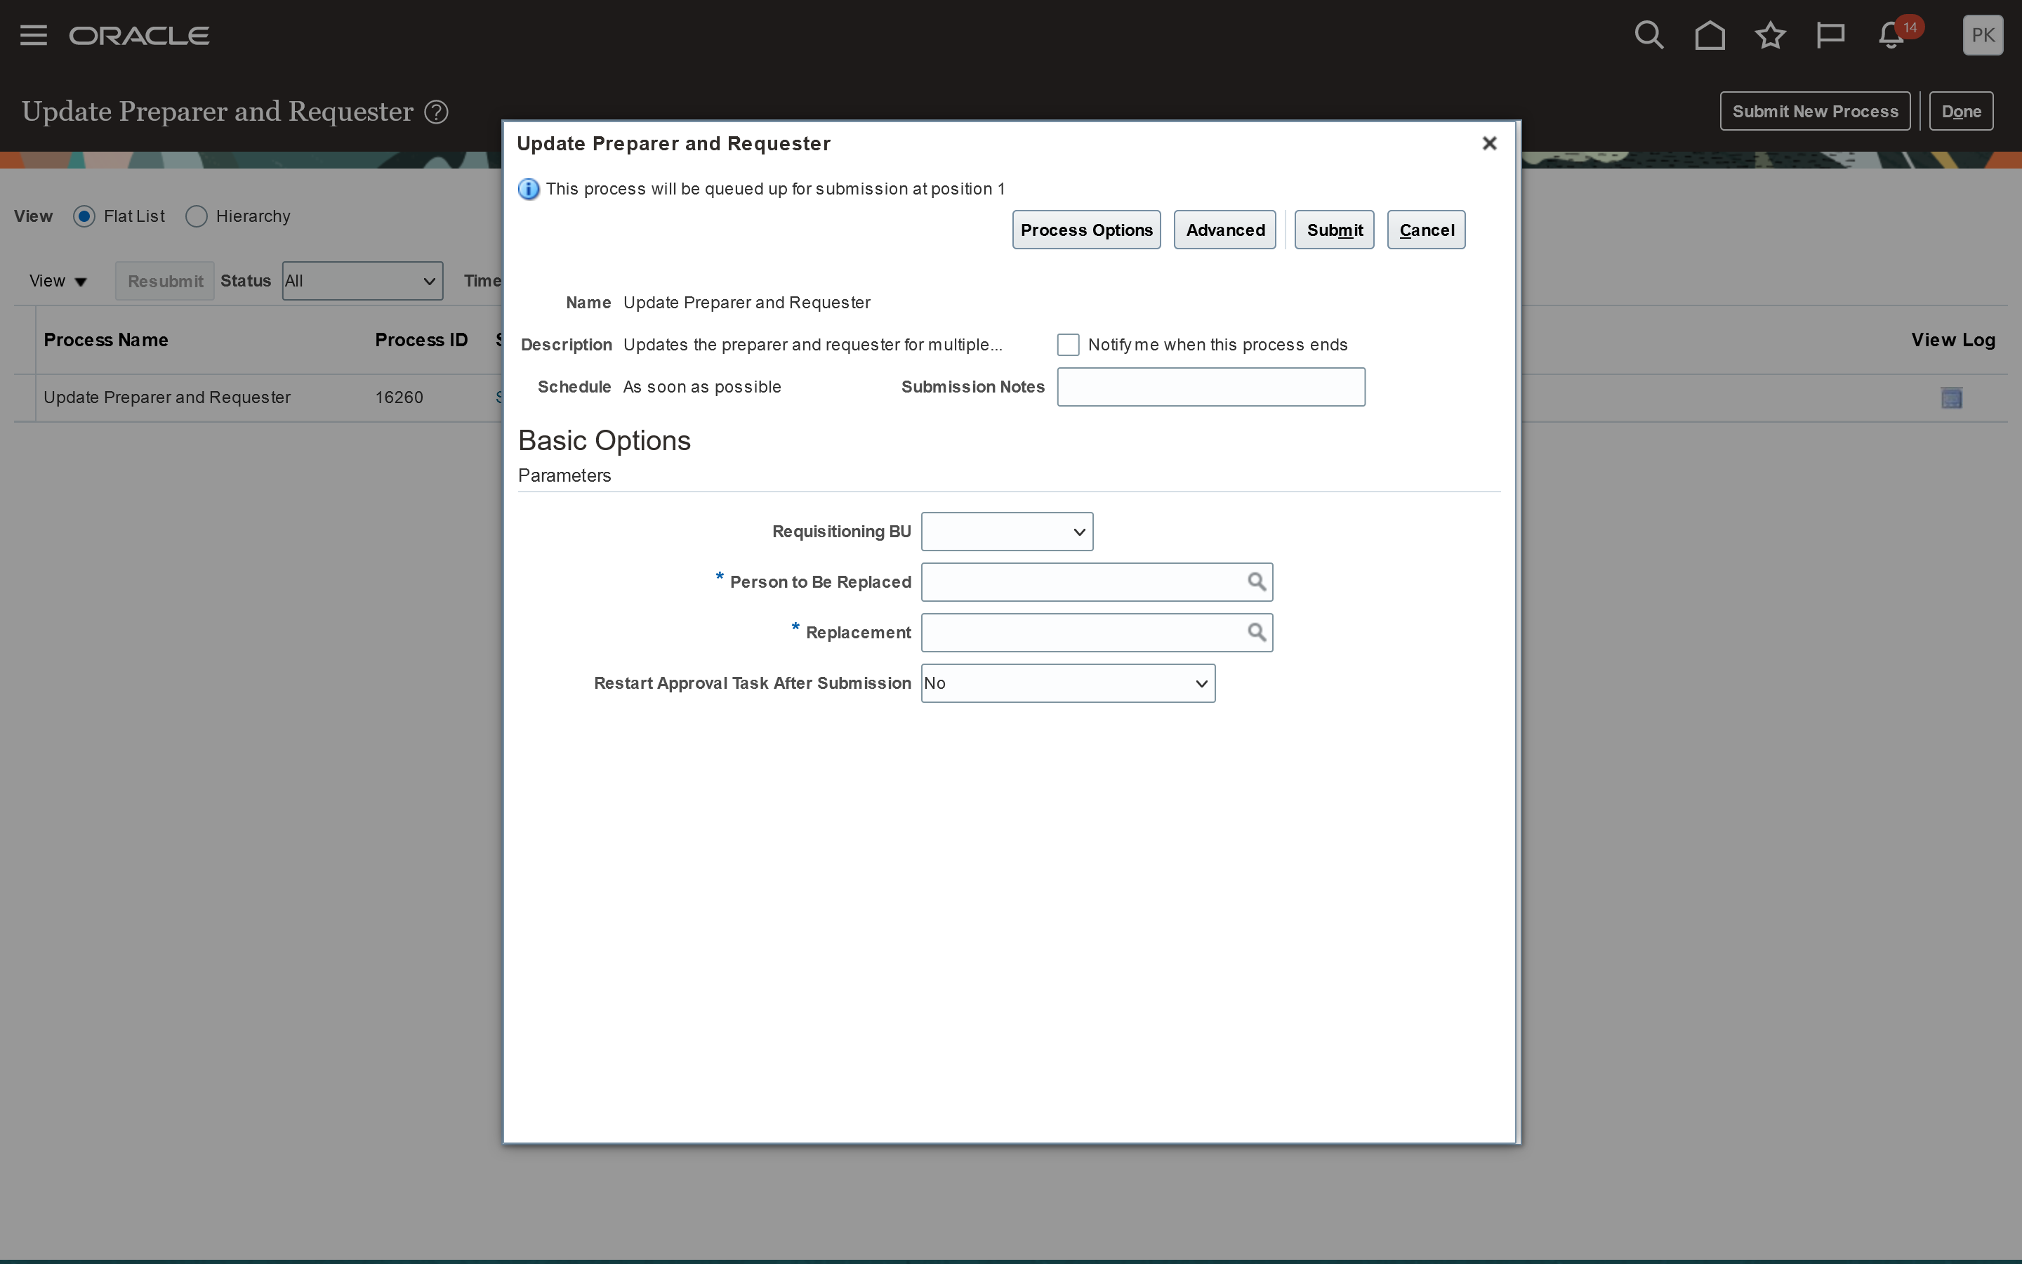Go to Home via house icon
2022x1264 pixels.
1710,35
